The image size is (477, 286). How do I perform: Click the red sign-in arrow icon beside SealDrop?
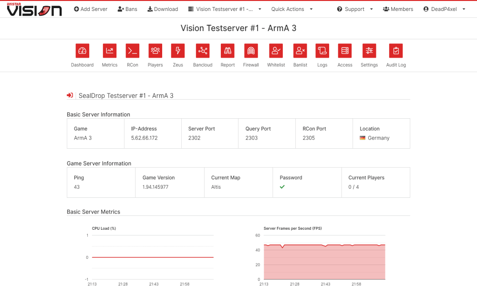pos(70,95)
